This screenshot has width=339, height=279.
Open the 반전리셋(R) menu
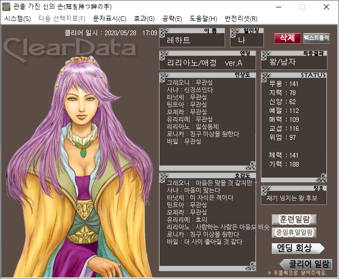tap(241, 18)
